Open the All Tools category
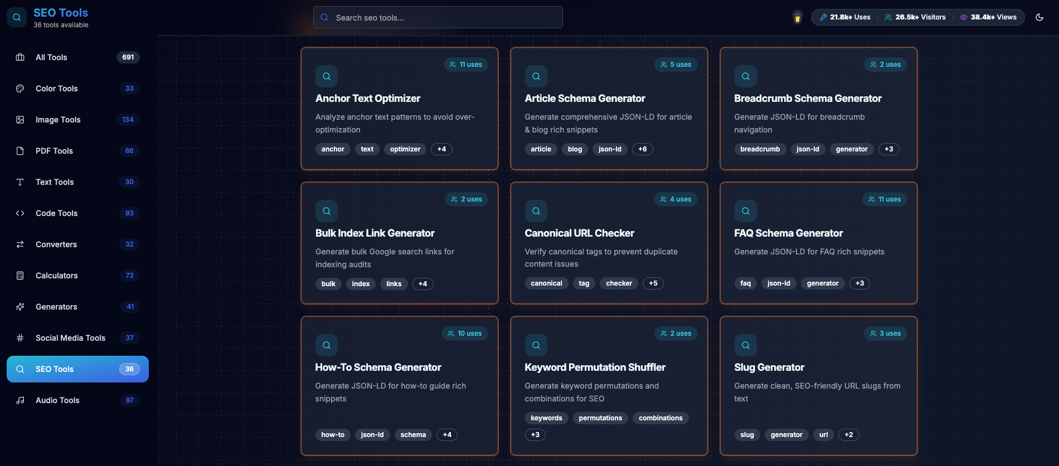The height and width of the screenshot is (466, 1059). coord(77,57)
